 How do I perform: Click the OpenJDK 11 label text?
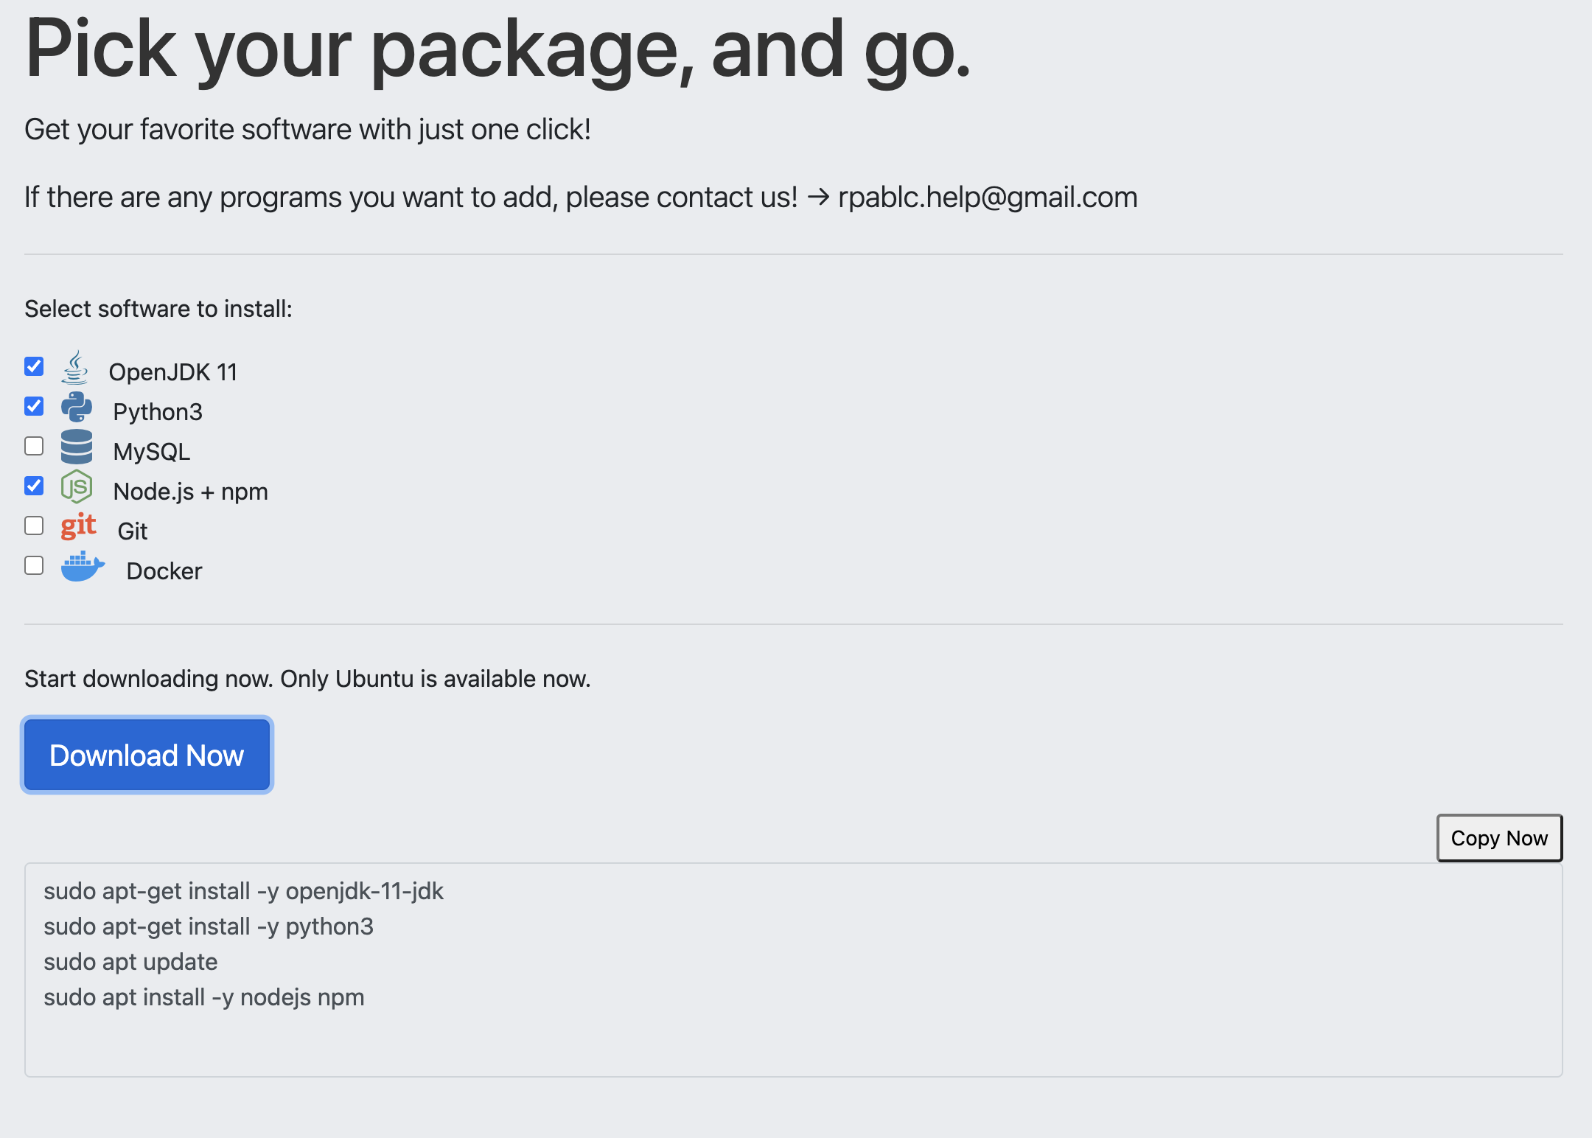pos(173,372)
